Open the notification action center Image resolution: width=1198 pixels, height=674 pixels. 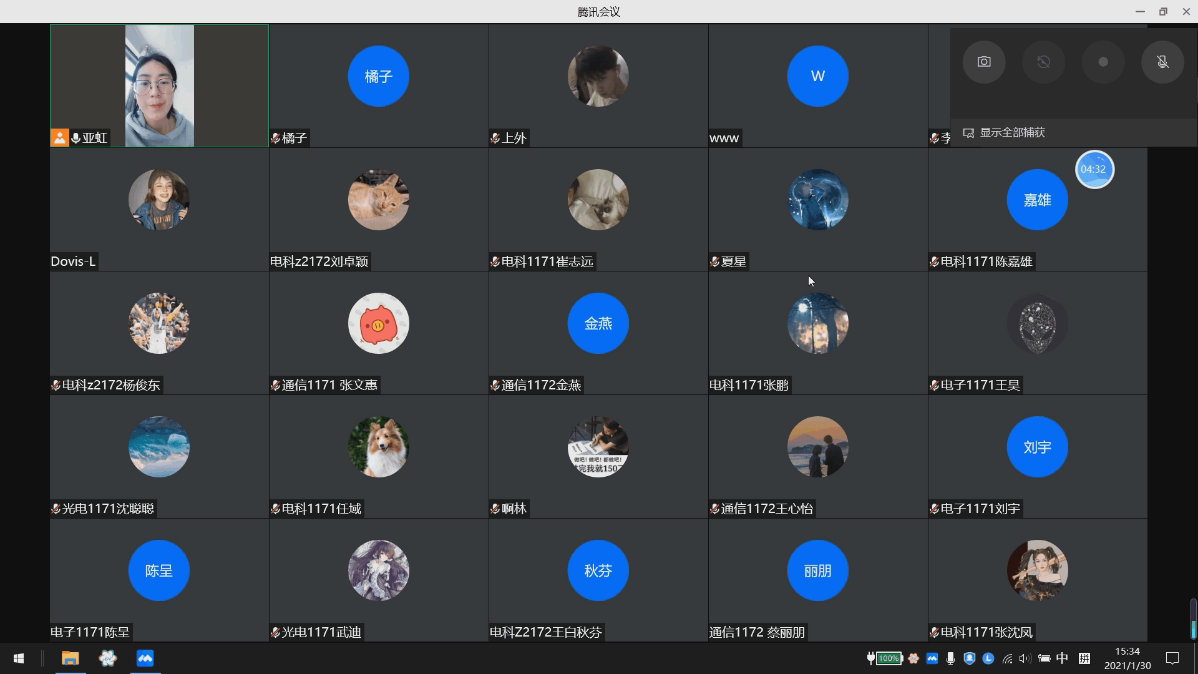[x=1172, y=658]
